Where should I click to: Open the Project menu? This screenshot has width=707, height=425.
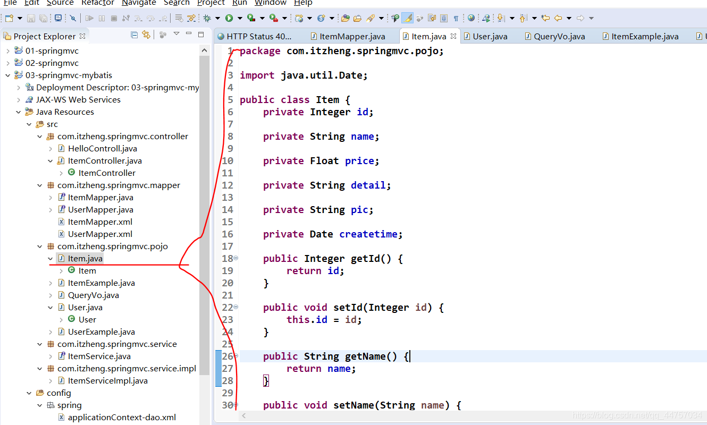(211, 3)
